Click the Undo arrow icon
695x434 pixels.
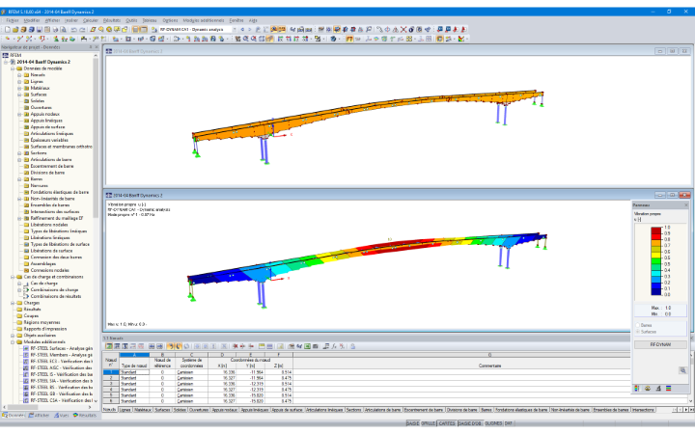coord(73,29)
